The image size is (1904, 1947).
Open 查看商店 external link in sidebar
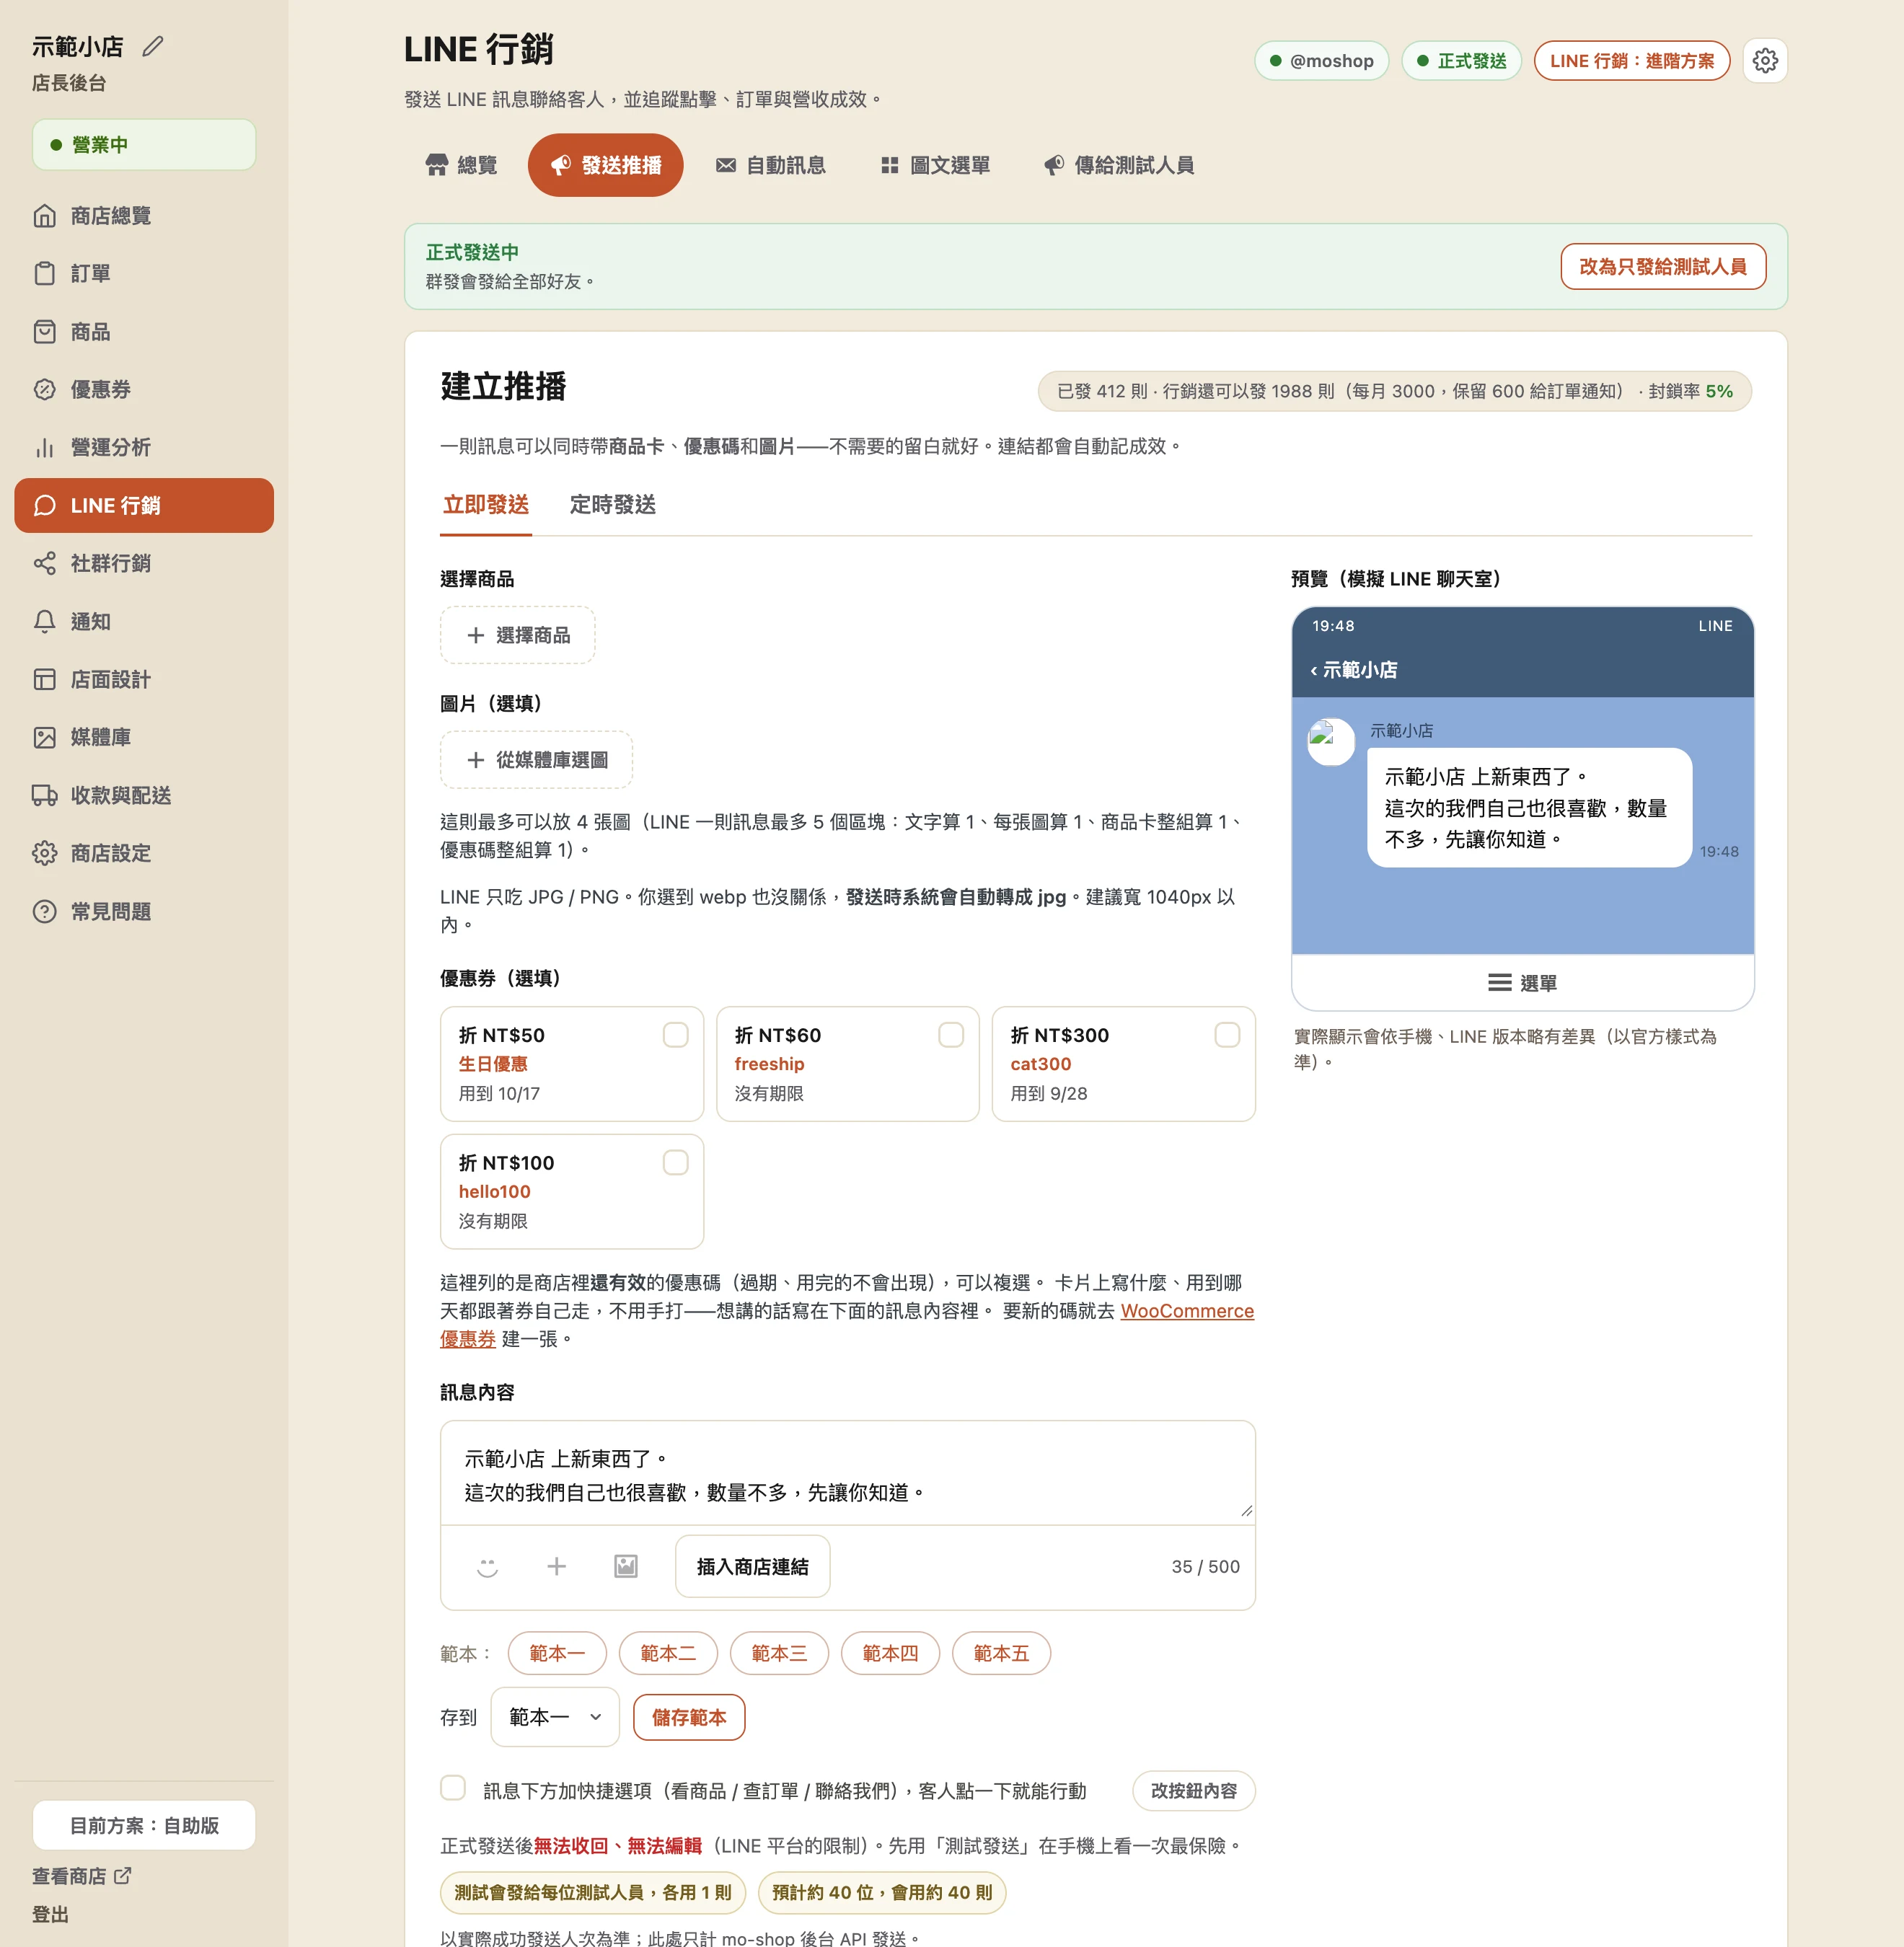click(82, 1876)
